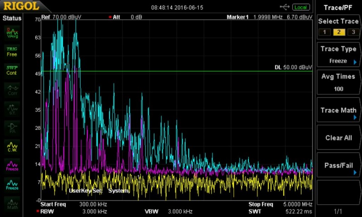Click the USB connection icon in header

285,7
